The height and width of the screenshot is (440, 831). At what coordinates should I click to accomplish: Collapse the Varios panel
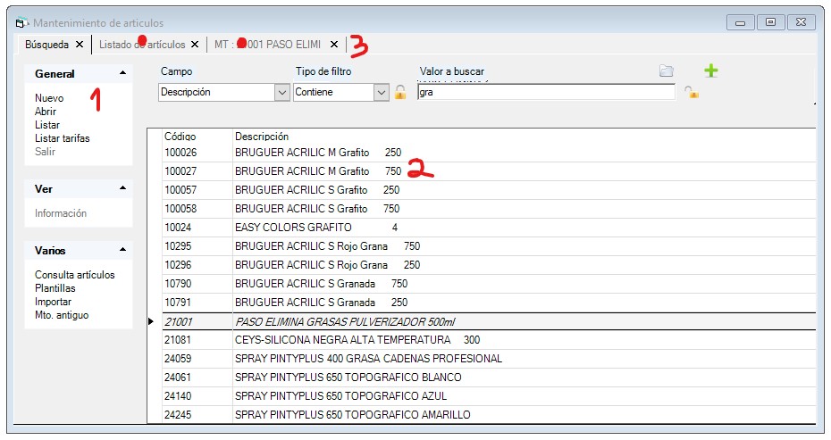(x=123, y=249)
